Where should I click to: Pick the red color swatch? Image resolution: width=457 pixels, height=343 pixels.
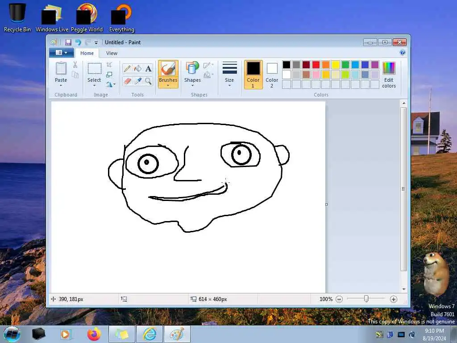pyautogui.click(x=316, y=65)
